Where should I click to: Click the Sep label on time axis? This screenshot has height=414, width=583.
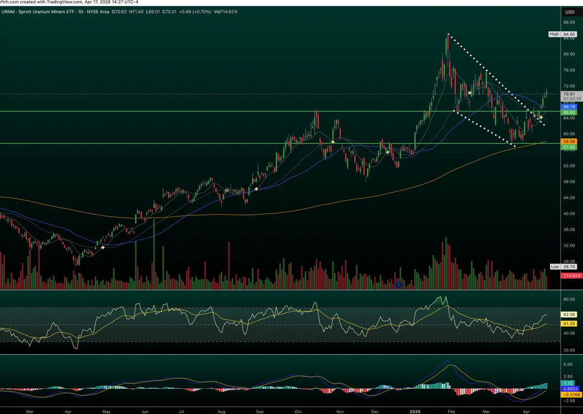point(260,410)
